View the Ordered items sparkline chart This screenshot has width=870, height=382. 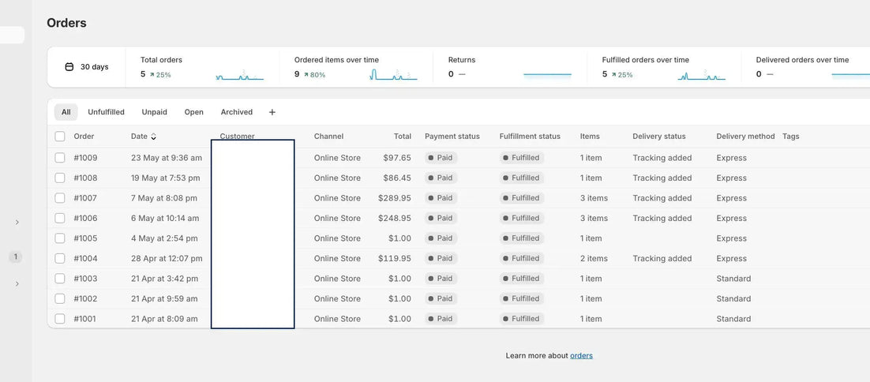[393, 76]
